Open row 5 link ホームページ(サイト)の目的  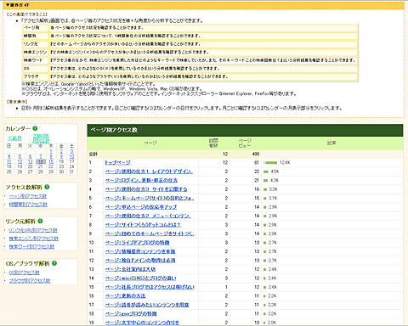click(x=150, y=198)
